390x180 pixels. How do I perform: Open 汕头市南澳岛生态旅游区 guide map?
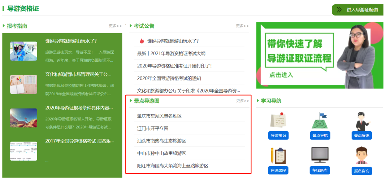coord(161,141)
